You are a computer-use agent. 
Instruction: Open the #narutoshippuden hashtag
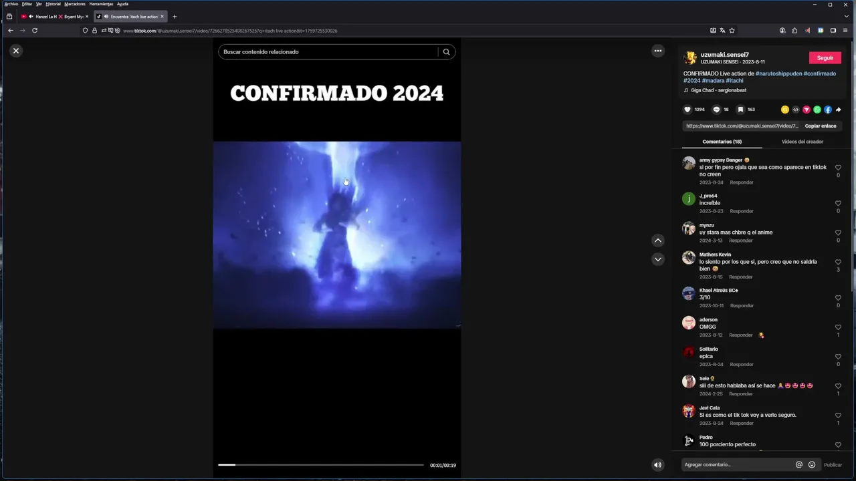coord(778,73)
